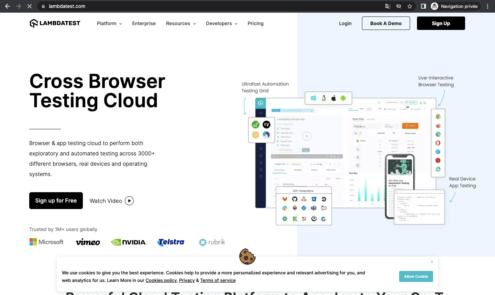Bookmark this page with the star
The width and height of the screenshot is (495, 295).
(410, 6)
